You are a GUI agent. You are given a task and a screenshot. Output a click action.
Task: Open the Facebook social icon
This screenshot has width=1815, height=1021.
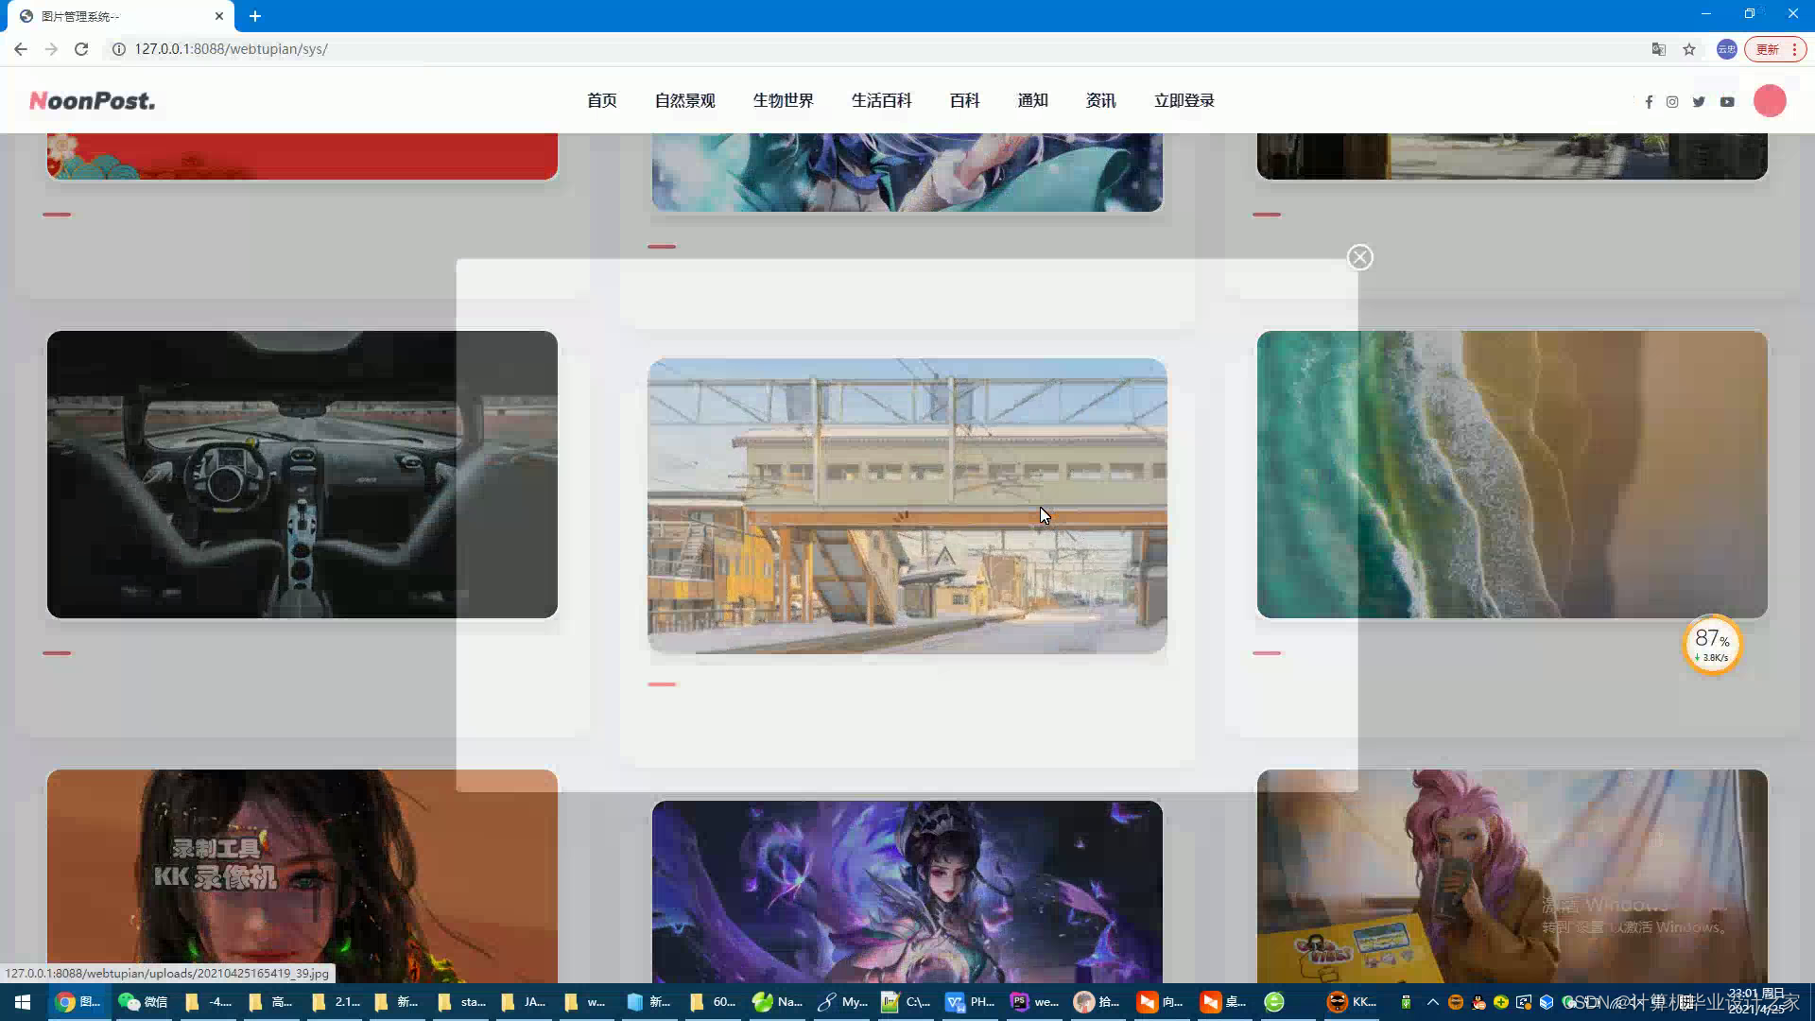(1649, 102)
